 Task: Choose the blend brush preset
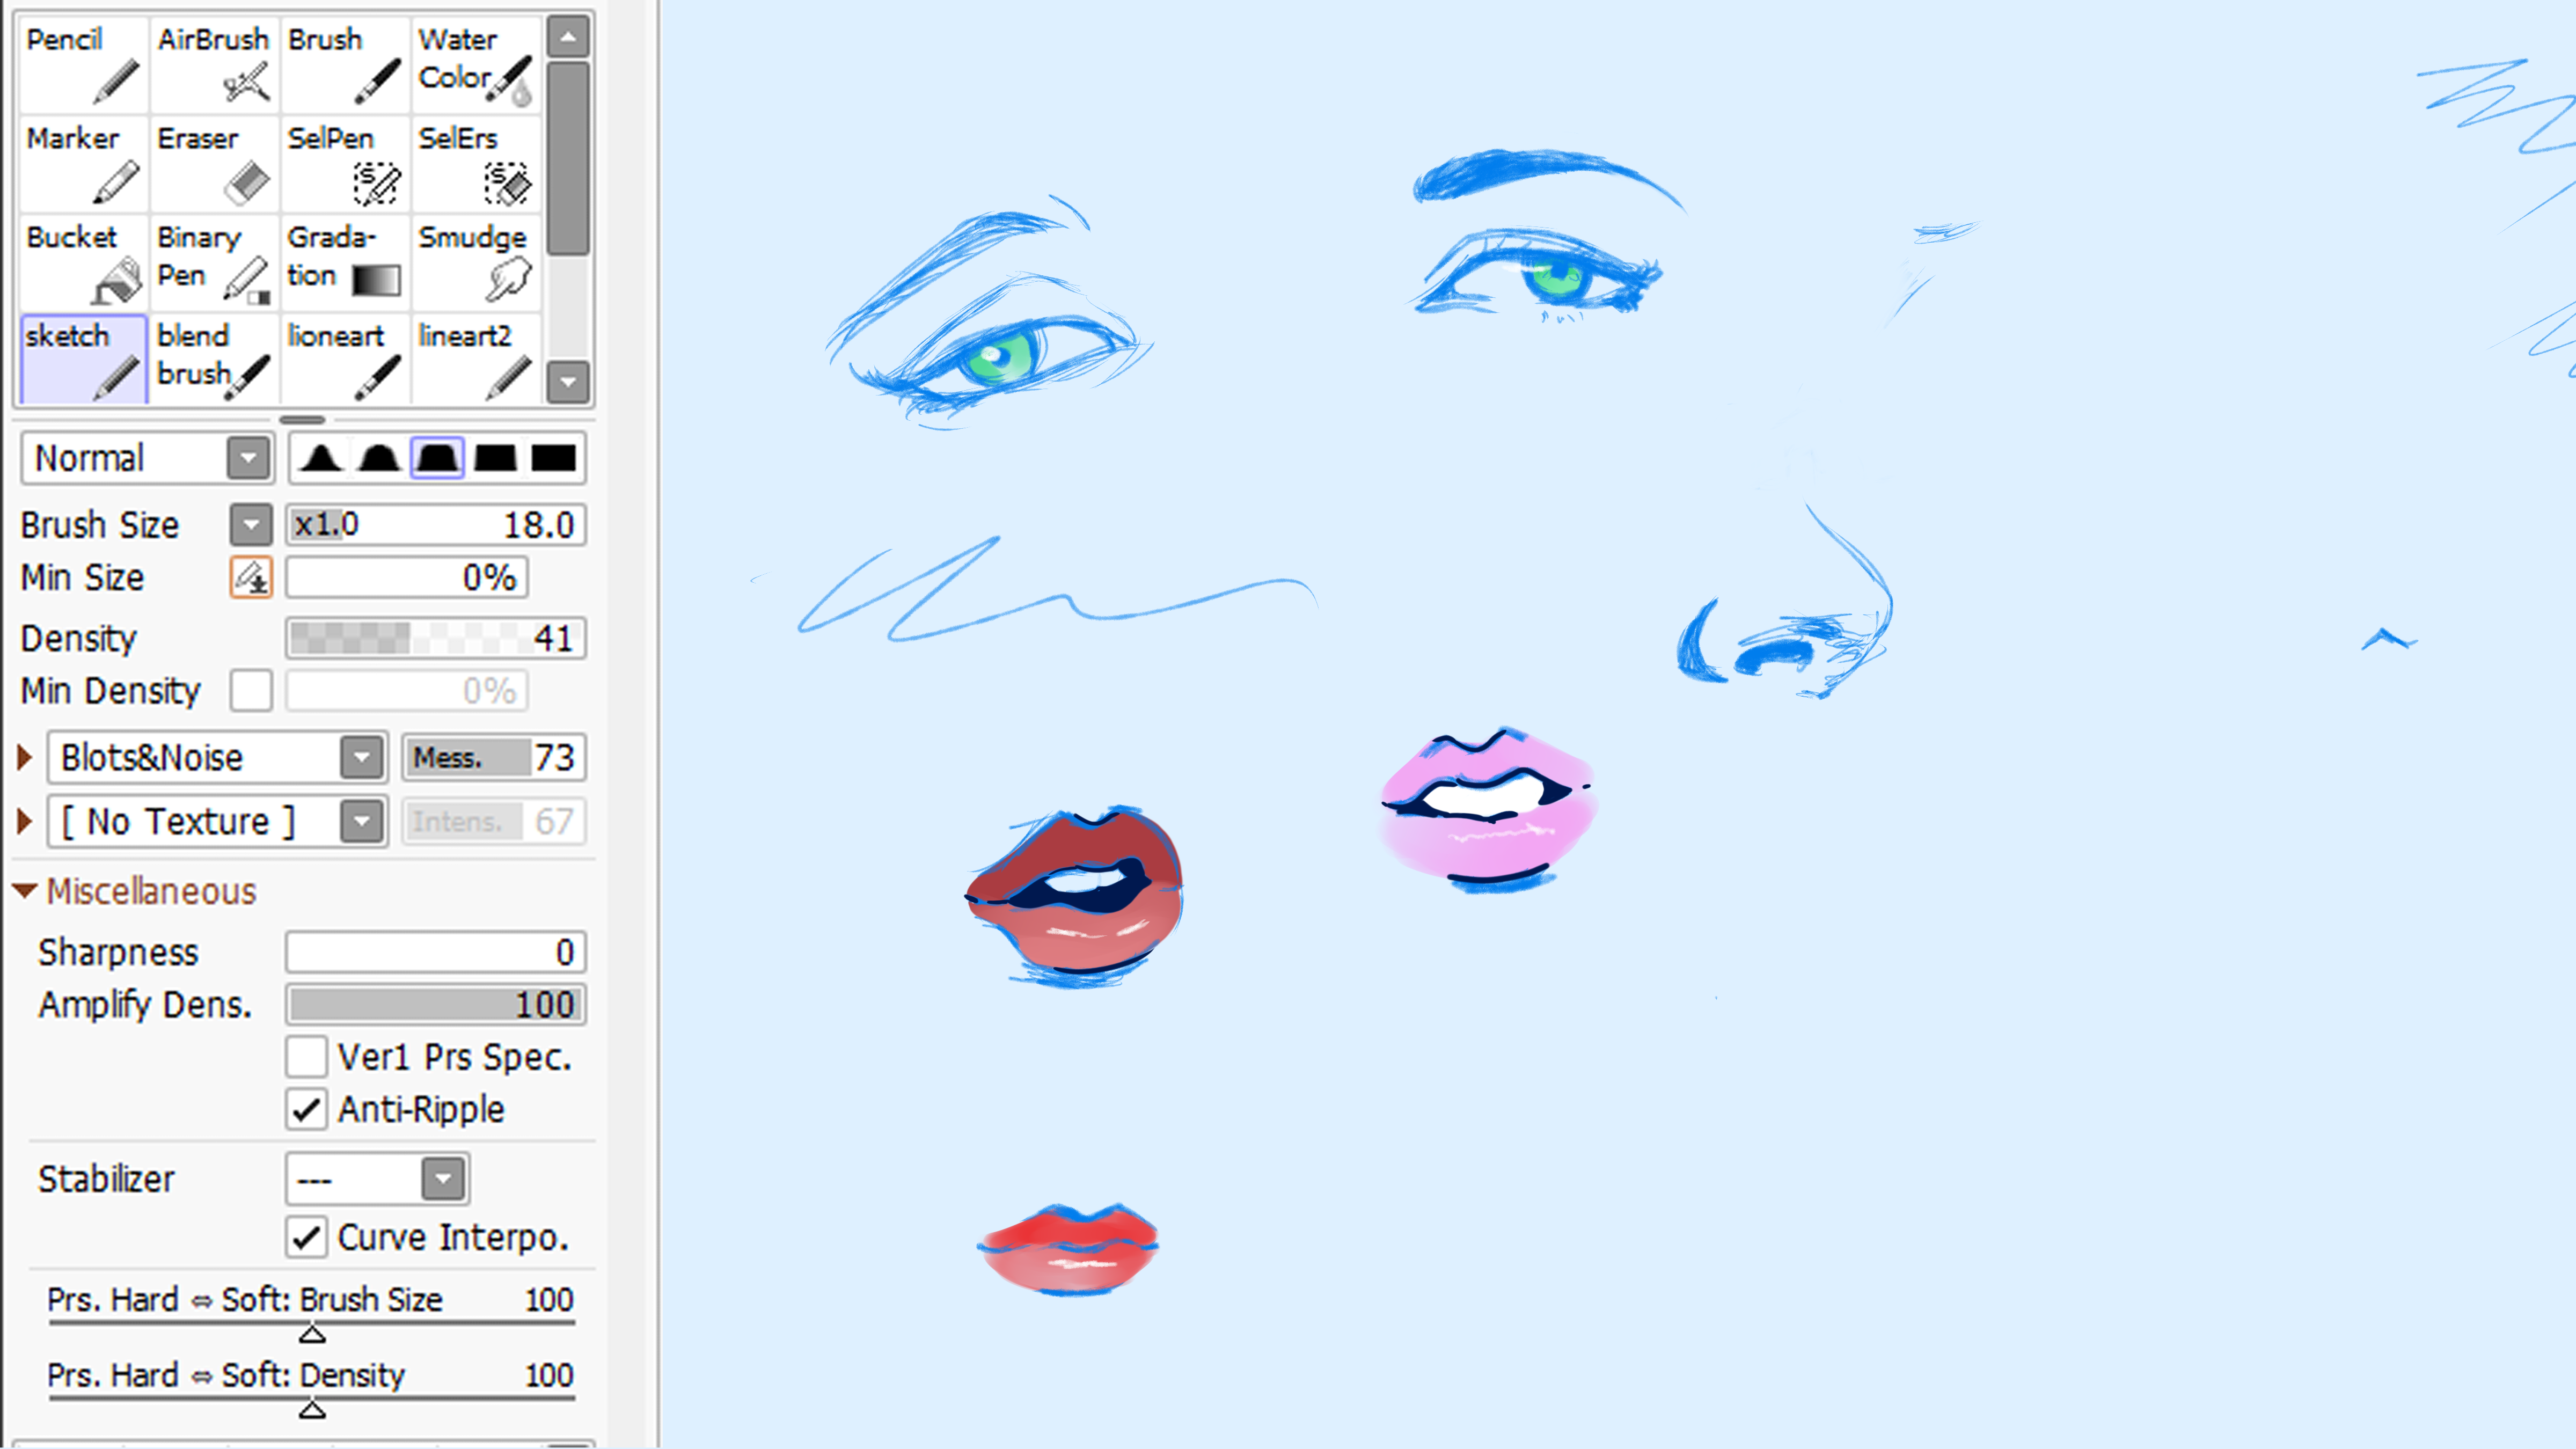(x=214, y=359)
